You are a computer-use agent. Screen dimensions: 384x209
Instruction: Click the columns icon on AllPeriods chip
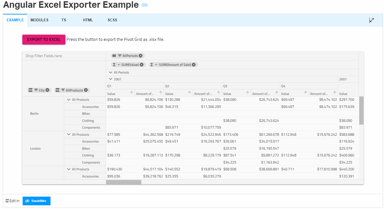pos(114,56)
